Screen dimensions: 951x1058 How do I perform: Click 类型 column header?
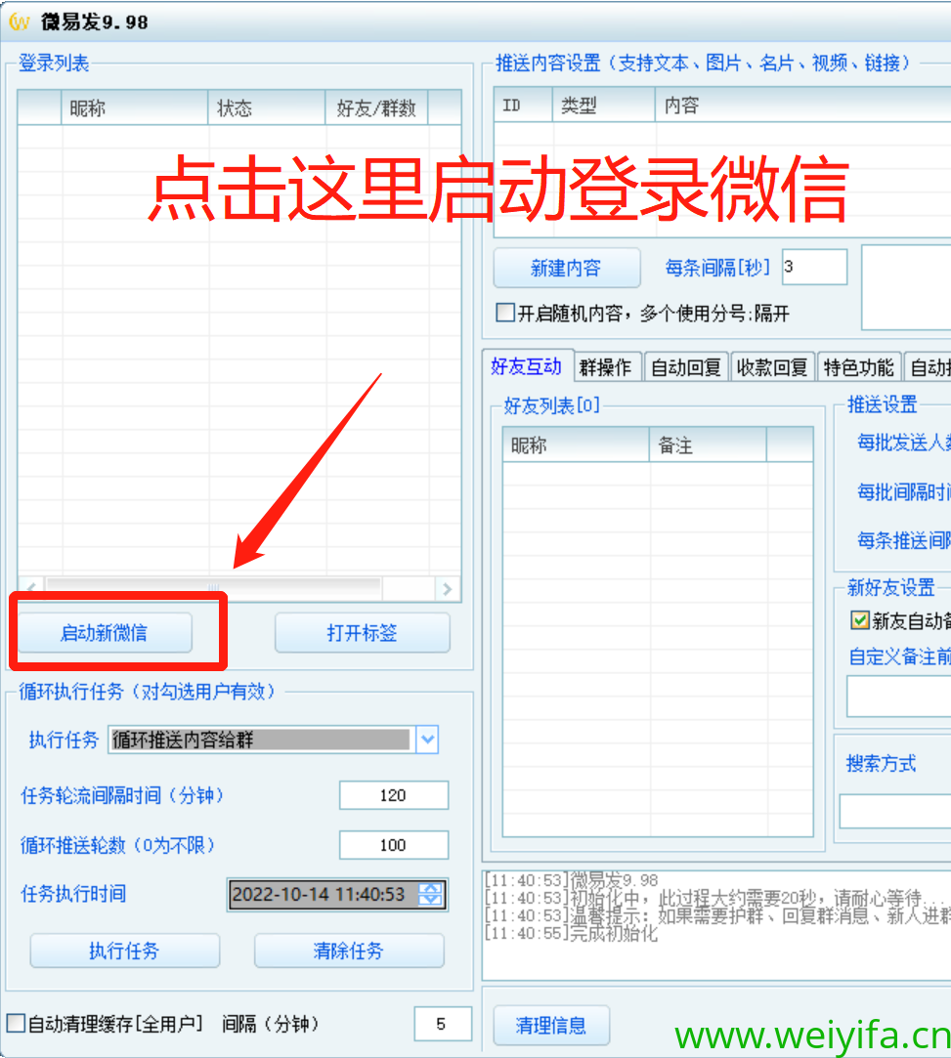point(603,106)
